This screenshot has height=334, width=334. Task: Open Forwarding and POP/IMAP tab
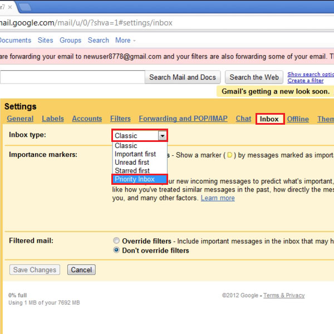[183, 119]
